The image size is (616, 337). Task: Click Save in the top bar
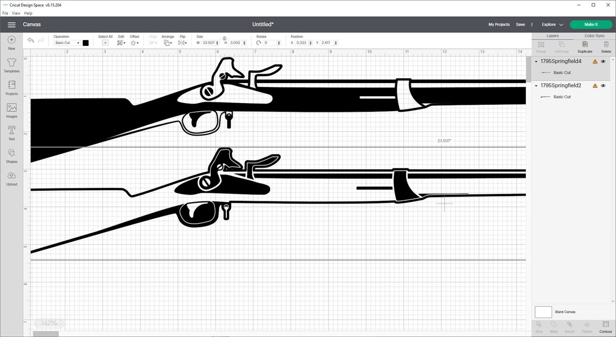pos(520,24)
